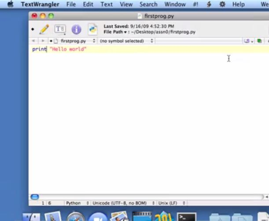The image size is (269, 221).
Task: Open the marker popup icon in navigation bar
Action: (249, 41)
